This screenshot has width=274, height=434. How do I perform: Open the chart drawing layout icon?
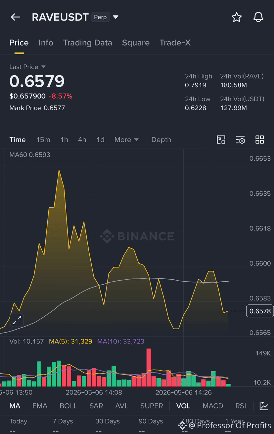[221, 139]
